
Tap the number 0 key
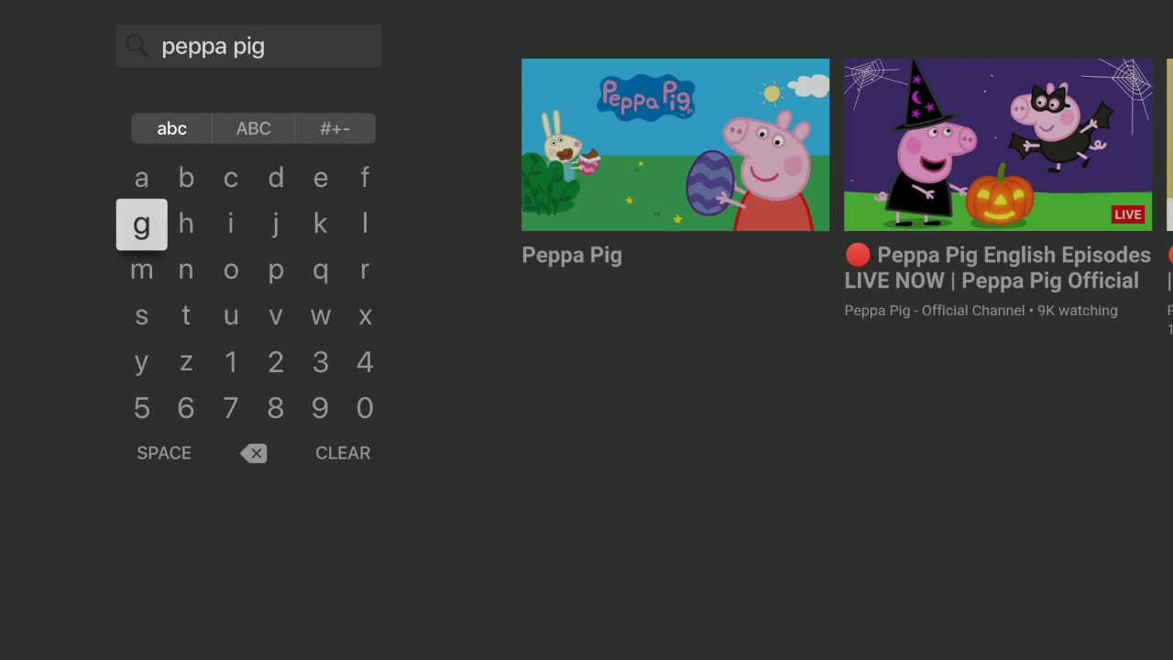pos(365,408)
